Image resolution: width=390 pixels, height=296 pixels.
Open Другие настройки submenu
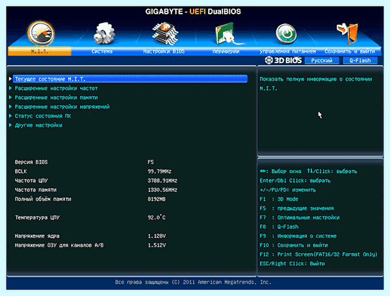(x=38, y=125)
